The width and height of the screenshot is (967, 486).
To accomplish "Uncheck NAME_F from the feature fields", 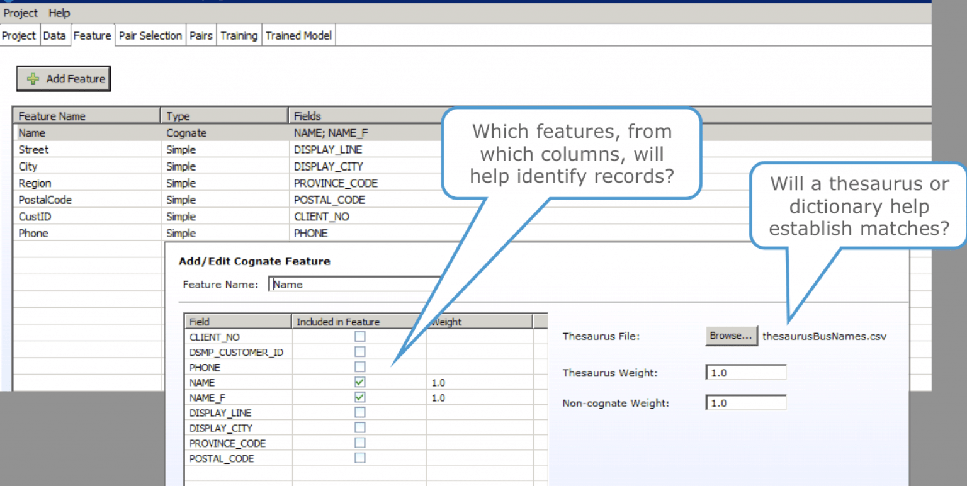I will tap(359, 397).
